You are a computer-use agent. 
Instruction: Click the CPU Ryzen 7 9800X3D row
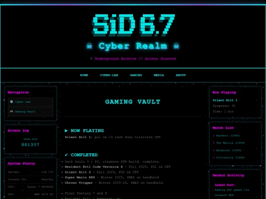(x=31, y=187)
